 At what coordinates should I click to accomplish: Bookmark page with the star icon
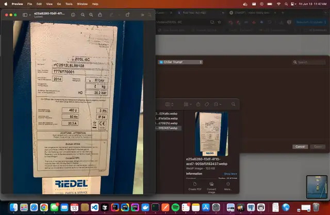[x=219, y=22]
